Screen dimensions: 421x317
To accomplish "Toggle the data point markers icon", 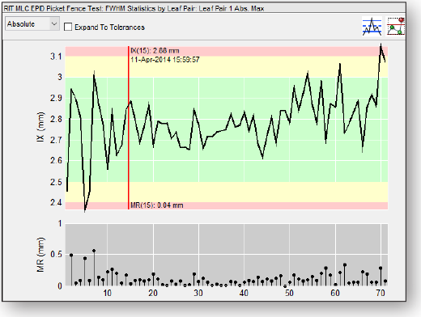I will click(x=396, y=26).
